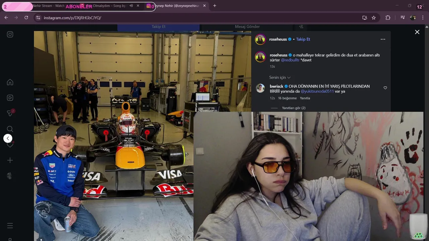Click the suggested-people icon beside Mesaj Gönder
Image resolution: width=429 pixels, height=241 pixels.
[x=301, y=27]
